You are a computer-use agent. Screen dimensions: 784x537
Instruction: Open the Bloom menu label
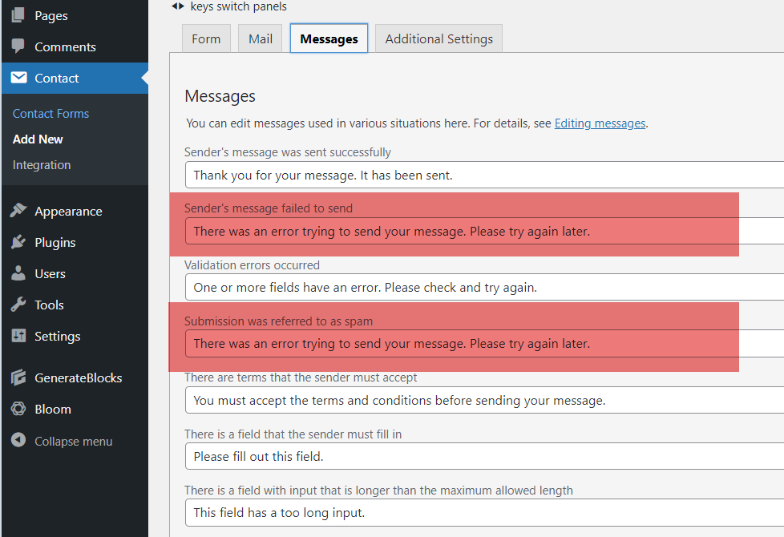pos(52,410)
